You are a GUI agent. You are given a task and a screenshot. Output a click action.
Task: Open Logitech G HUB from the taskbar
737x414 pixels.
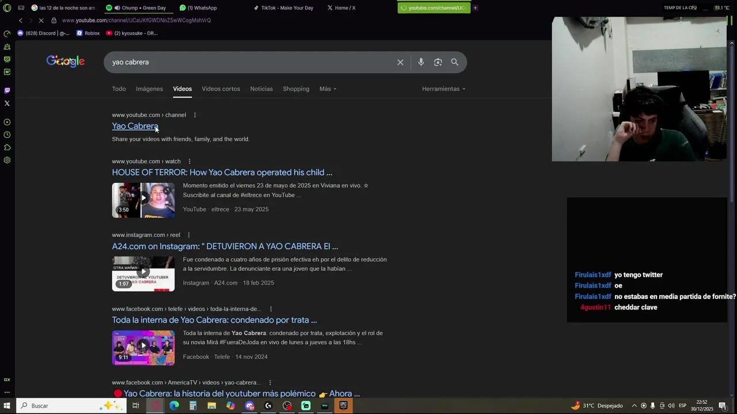click(268, 406)
